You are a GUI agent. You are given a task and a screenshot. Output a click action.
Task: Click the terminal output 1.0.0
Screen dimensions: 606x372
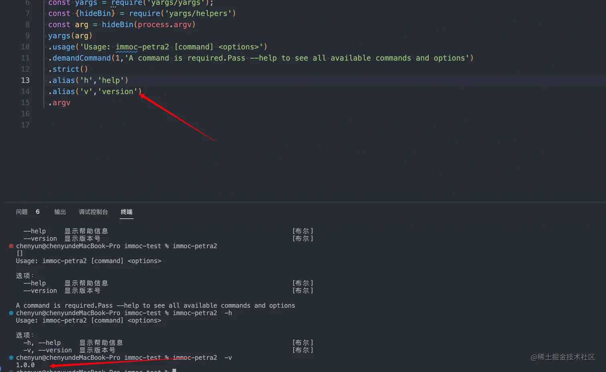[25, 365]
